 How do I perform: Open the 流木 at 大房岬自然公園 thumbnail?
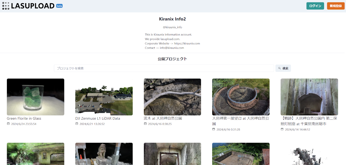(172, 97)
